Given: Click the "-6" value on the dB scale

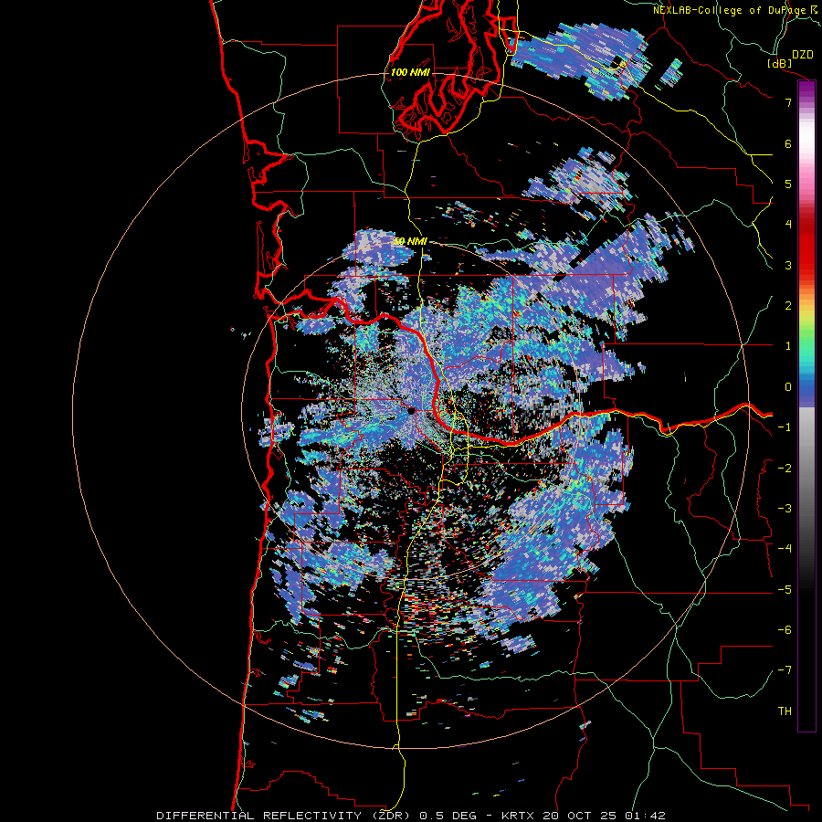Looking at the screenshot, I should pos(785,630).
